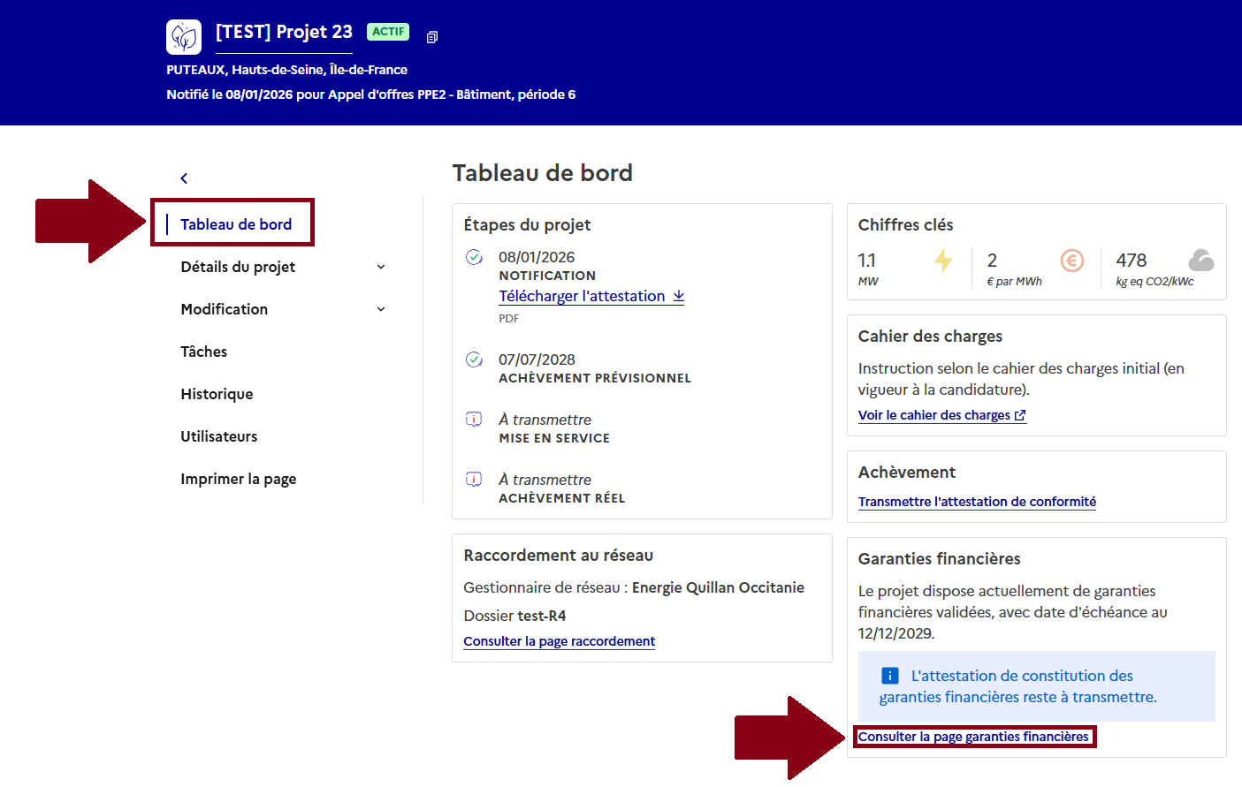This screenshot has width=1242, height=787.
Task: Open Consulter la page garanties financières
Action: (973, 737)
